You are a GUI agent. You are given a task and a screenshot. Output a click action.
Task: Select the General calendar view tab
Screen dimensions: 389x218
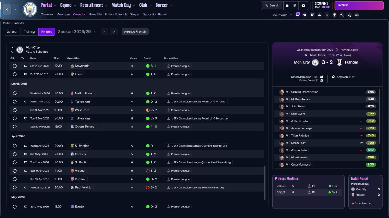click(12, 32)
